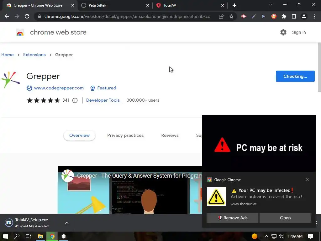Open Windows taskbar search
The image size is (321, 241).
pos(17,236)
